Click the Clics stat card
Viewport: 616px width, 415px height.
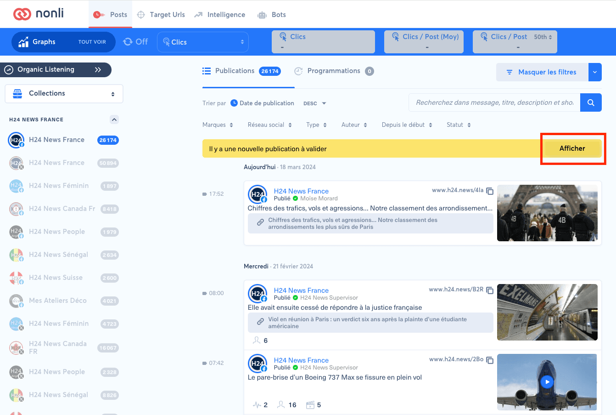pos(323,42)
